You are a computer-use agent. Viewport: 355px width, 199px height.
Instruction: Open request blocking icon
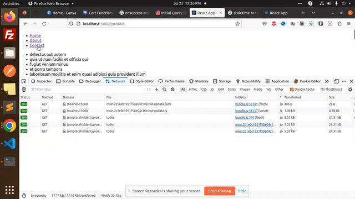coord(173,90)
